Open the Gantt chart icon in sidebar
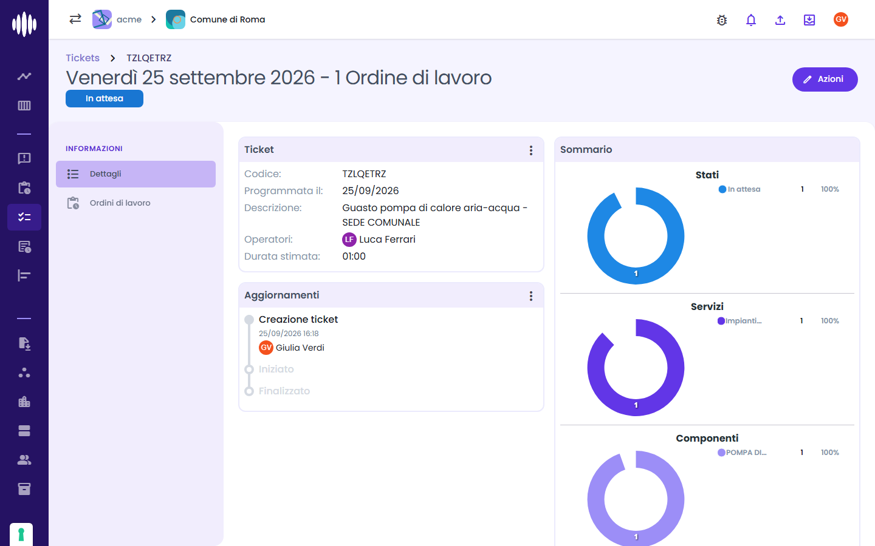This screenshot has width=875, height=546. (x=24, y=275)
